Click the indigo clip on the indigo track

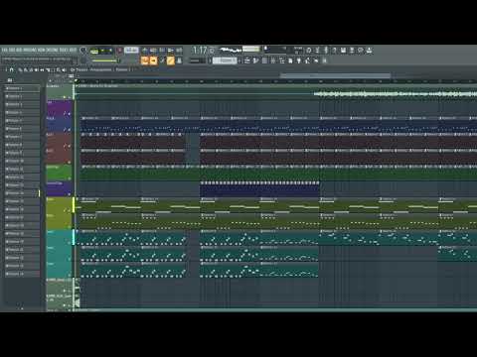[x=259, y=189]
